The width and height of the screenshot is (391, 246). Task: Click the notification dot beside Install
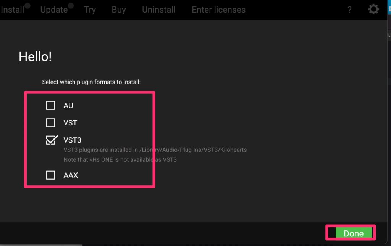click(27, 6)
